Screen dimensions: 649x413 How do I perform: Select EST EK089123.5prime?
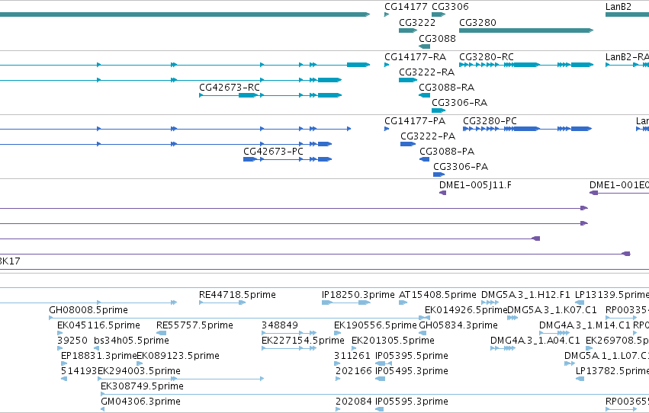tap(178, 357)
